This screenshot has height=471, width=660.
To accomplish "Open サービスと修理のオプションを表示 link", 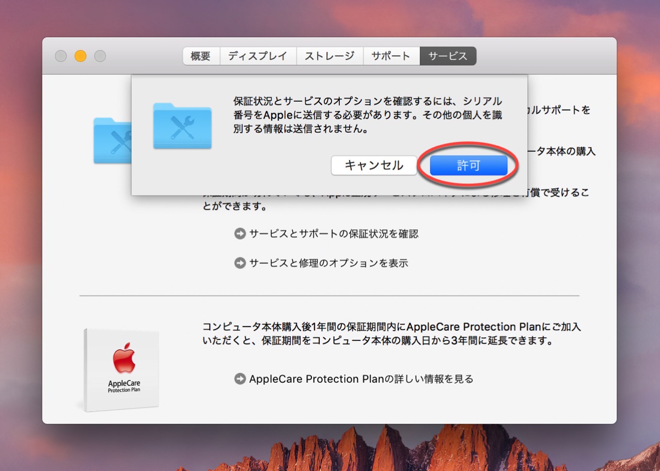I will pyautogui.click(x=328, y=263).
